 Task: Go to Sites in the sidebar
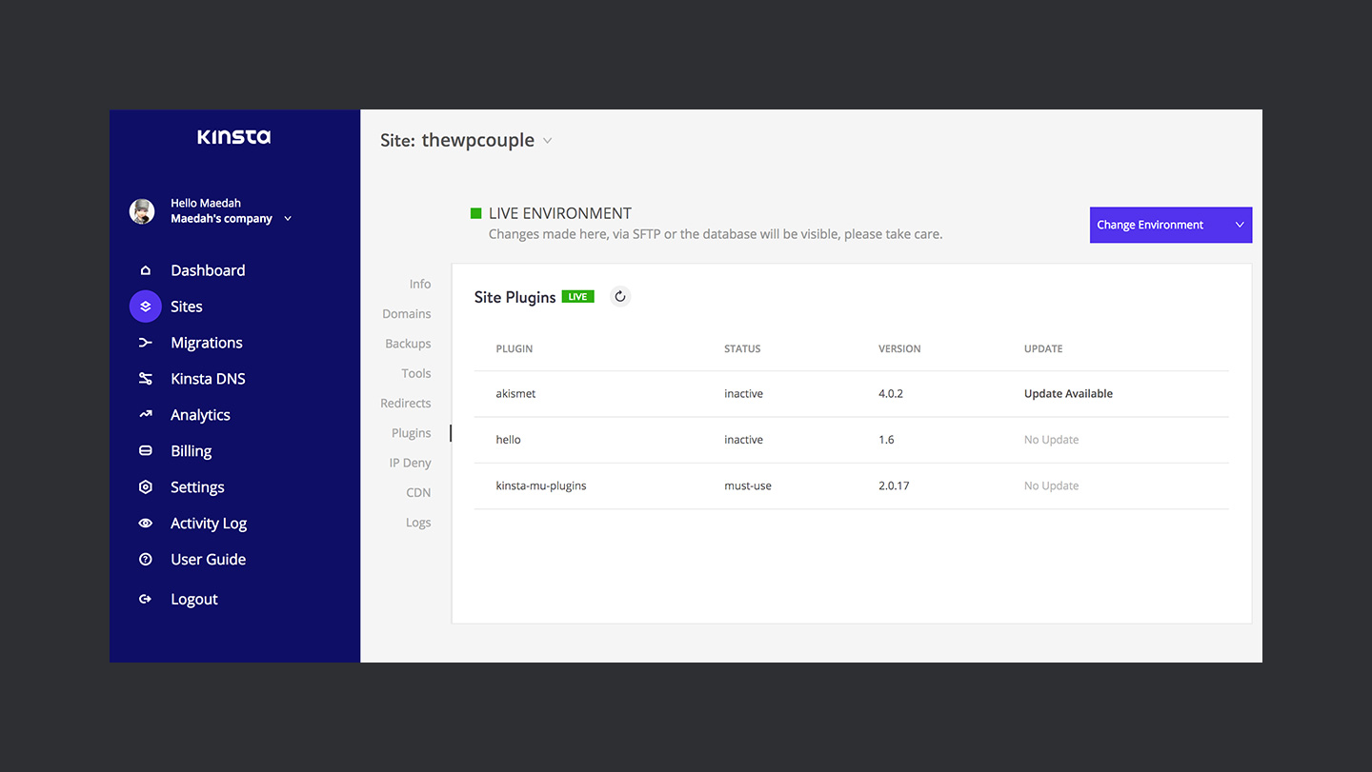pyautogui.click(x=187, y=307)
